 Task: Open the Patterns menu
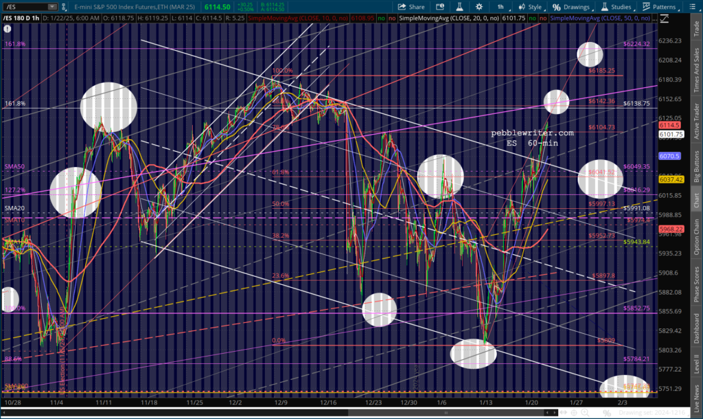coord(660,7)
